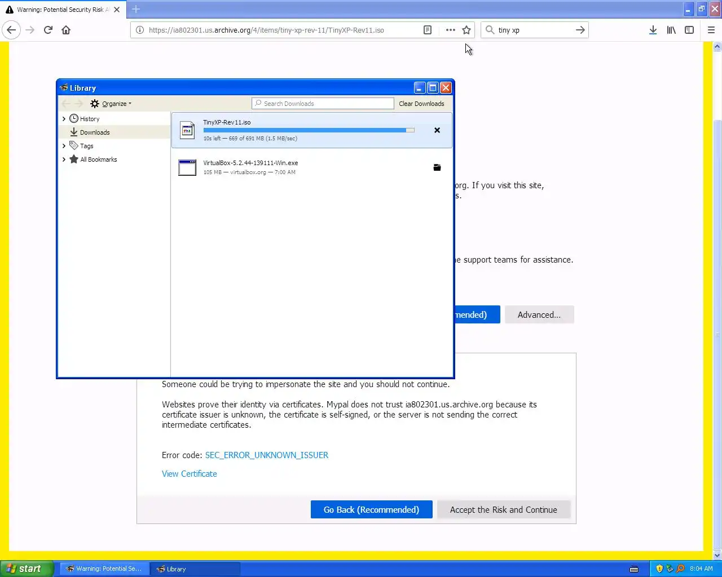Go back using the browser back arrow
722x577 pixels.
pyautogui.click(x=11, y=30)
